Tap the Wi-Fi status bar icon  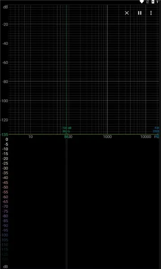[142, 2]
